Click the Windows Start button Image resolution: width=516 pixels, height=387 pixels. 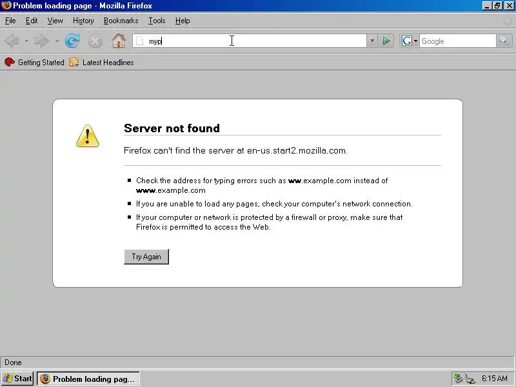pyautogui.click(x=17, y=379)
